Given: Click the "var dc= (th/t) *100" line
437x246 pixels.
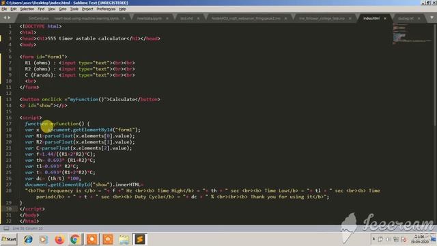Looking at the screenshot, I should pos(53,178).
